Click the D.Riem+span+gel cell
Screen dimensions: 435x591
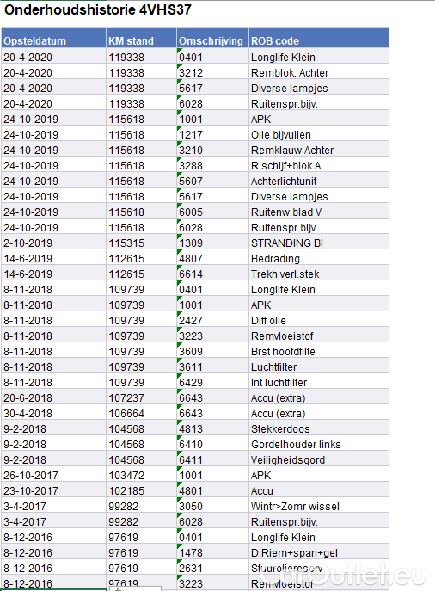point(319,552)
